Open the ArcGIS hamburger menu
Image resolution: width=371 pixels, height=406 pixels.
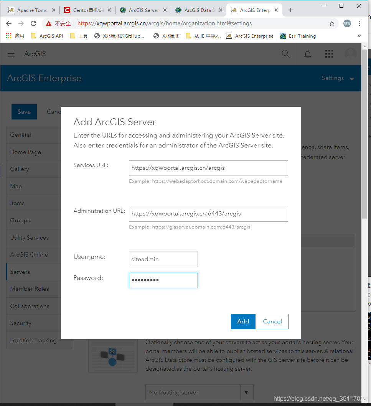11,54
